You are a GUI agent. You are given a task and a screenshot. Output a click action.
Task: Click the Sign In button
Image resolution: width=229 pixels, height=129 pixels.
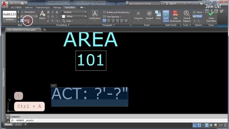pos(171,3)
